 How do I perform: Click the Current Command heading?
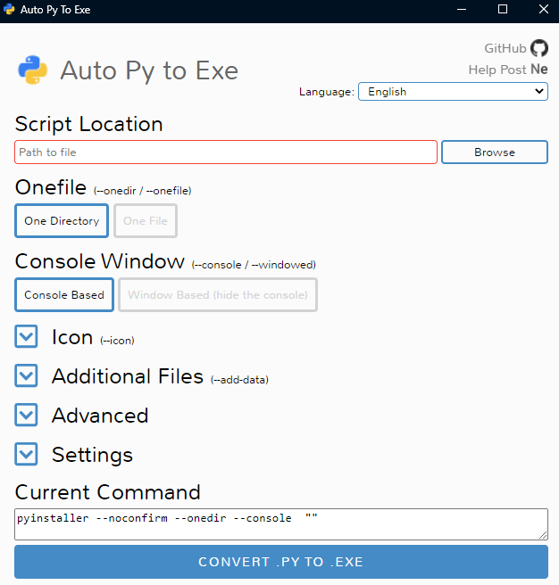(108, 492)
